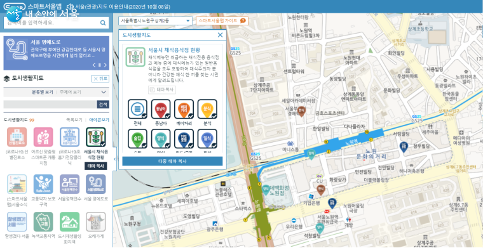Click the vegetarian theme logo in 도시생활지도 popup
This screenshot has width=483, height=248.
pyautogui.click(x=135, y=57)
